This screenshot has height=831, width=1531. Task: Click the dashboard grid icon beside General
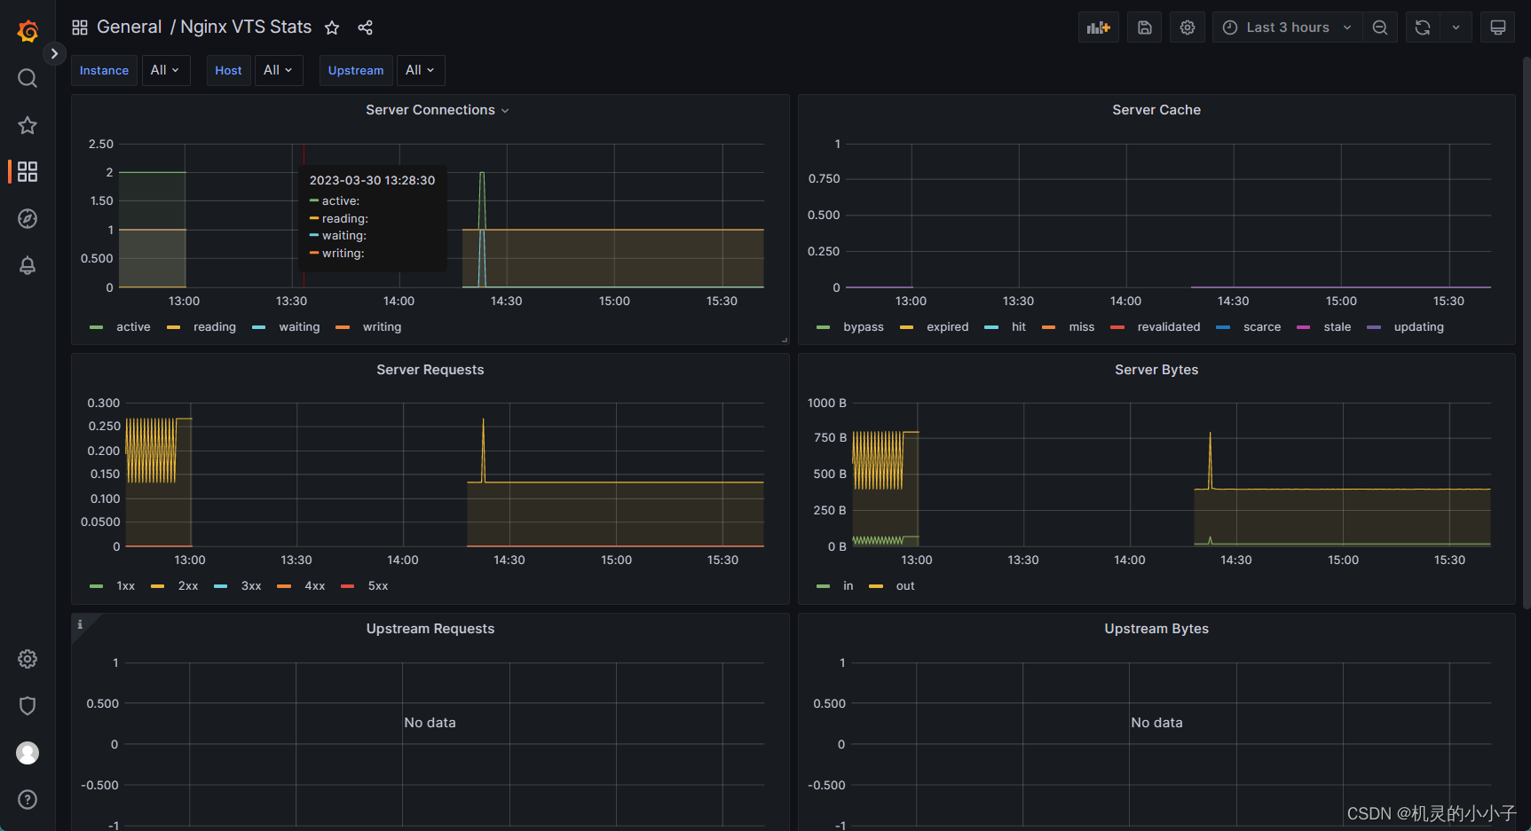coord(80,27)
